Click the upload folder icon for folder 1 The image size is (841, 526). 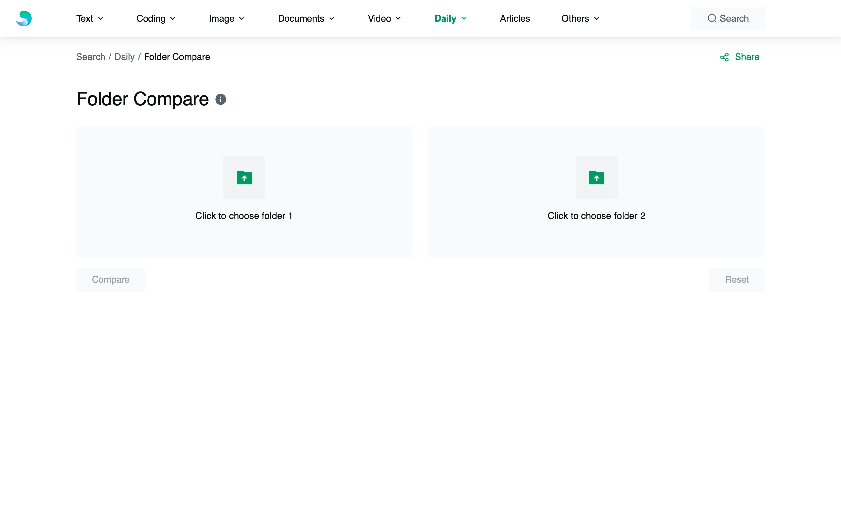point(244,178)
